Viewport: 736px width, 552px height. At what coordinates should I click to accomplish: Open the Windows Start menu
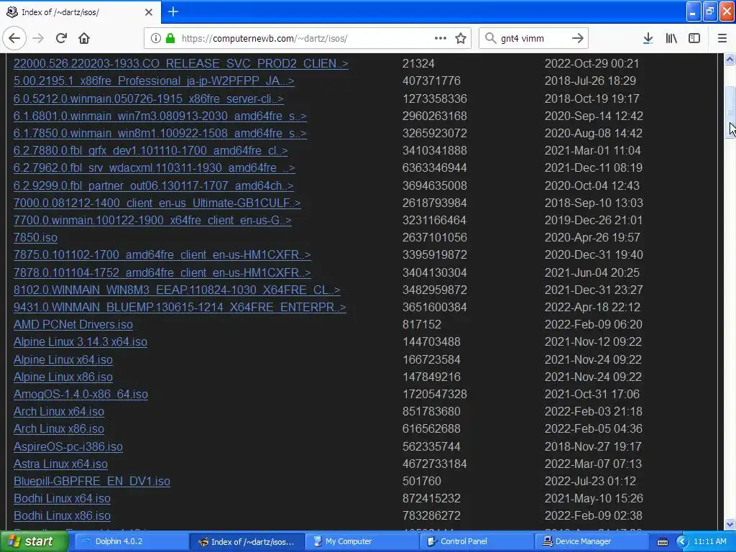33,541
